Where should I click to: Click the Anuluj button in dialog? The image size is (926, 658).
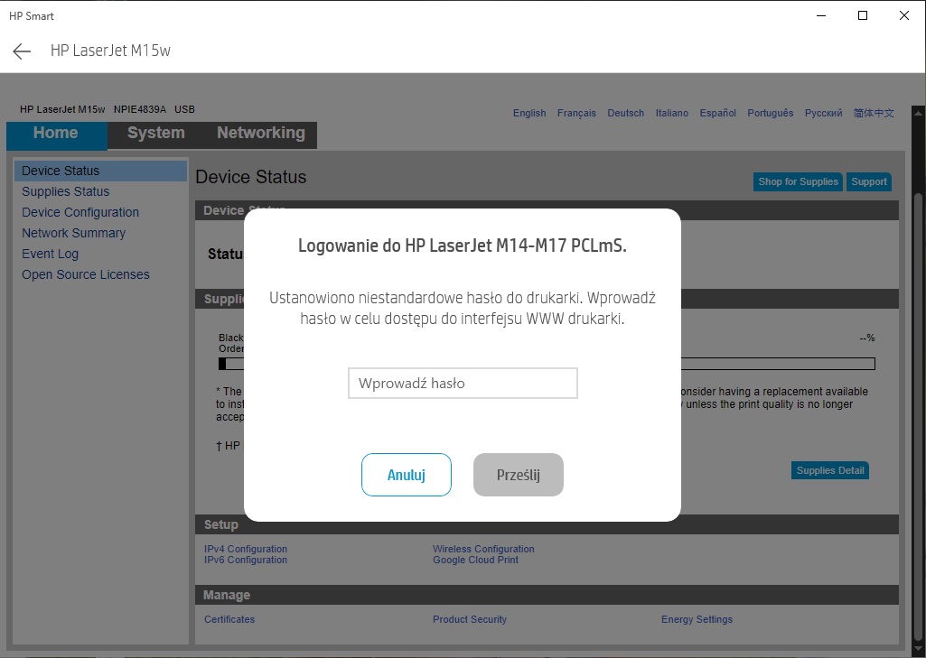point(407,475)
